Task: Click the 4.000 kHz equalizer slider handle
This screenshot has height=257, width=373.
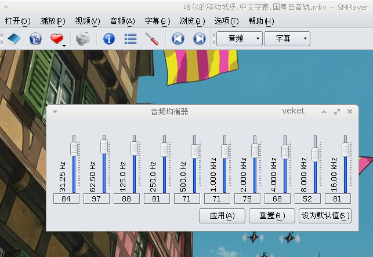Action: [285, 152]
